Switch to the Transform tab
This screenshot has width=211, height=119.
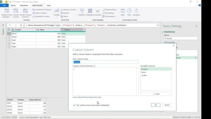pos(24,5)
